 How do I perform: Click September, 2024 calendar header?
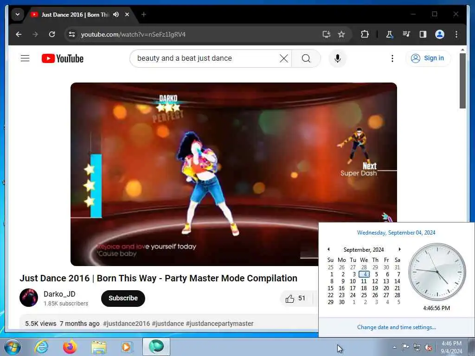coord(364,250)
